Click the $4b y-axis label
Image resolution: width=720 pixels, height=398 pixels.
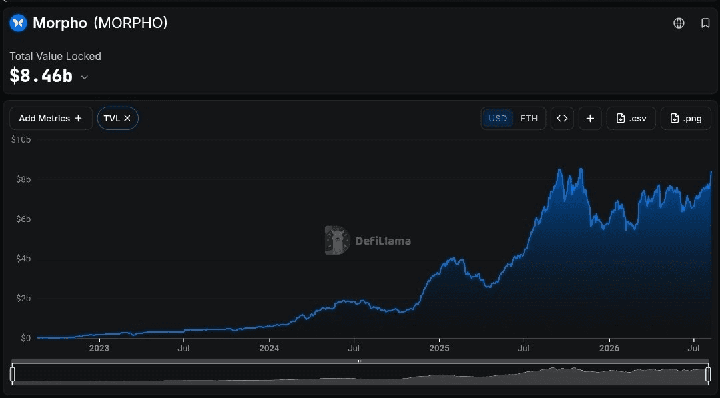tap(23, 259)
